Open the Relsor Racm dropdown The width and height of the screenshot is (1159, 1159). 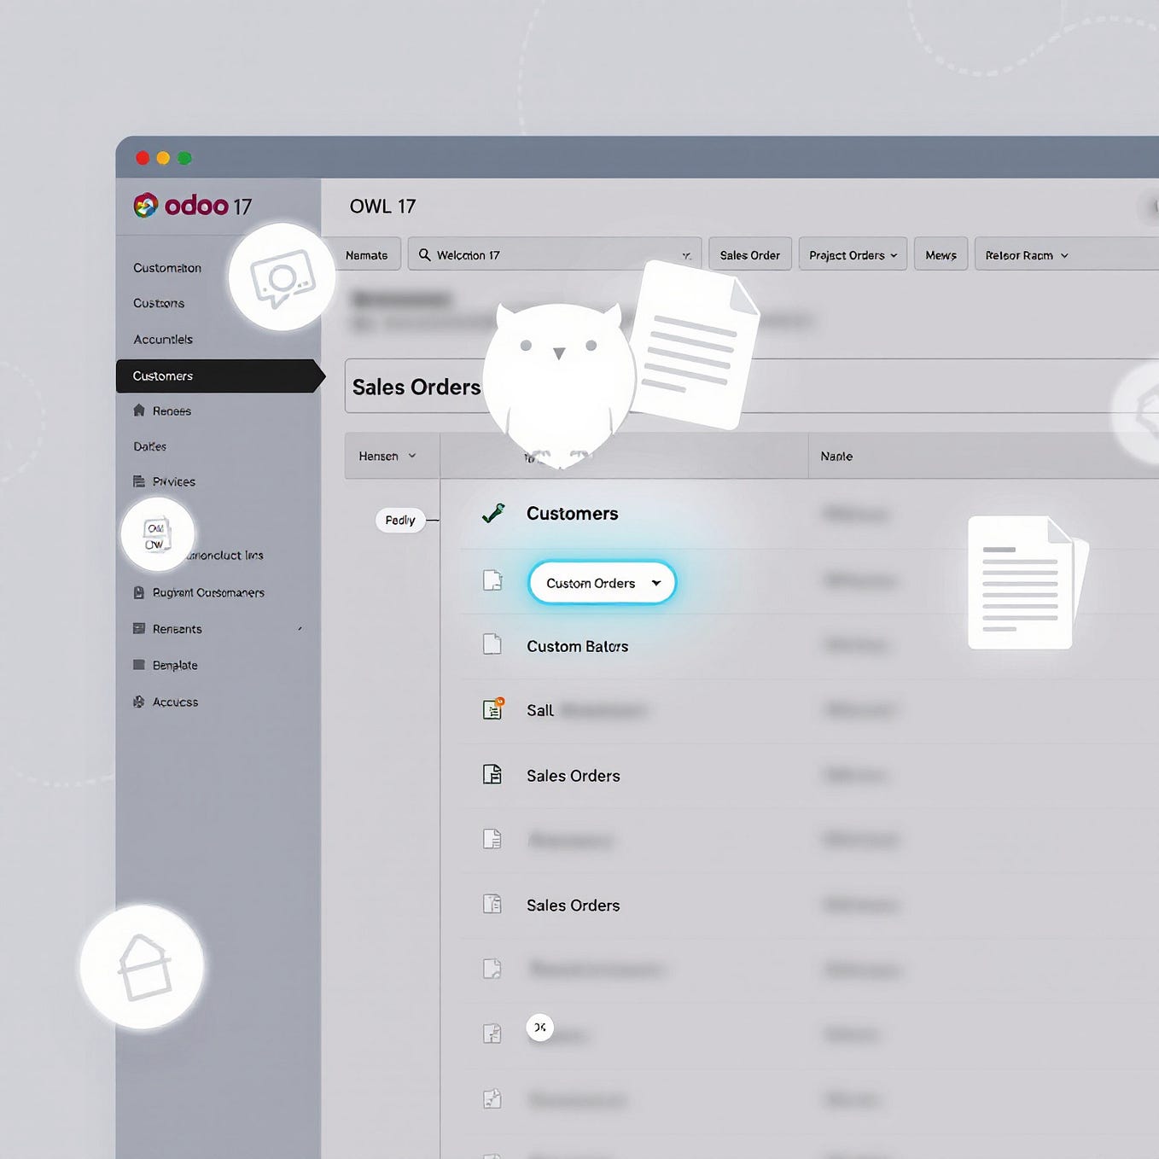point(1025,254)
